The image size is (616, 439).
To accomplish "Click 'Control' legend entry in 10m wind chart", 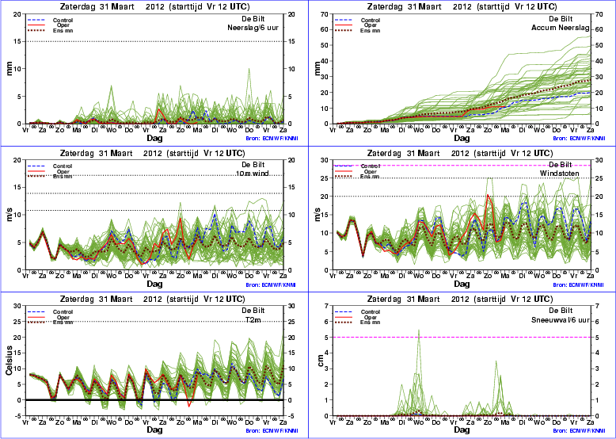I will (x=63, y=166).
